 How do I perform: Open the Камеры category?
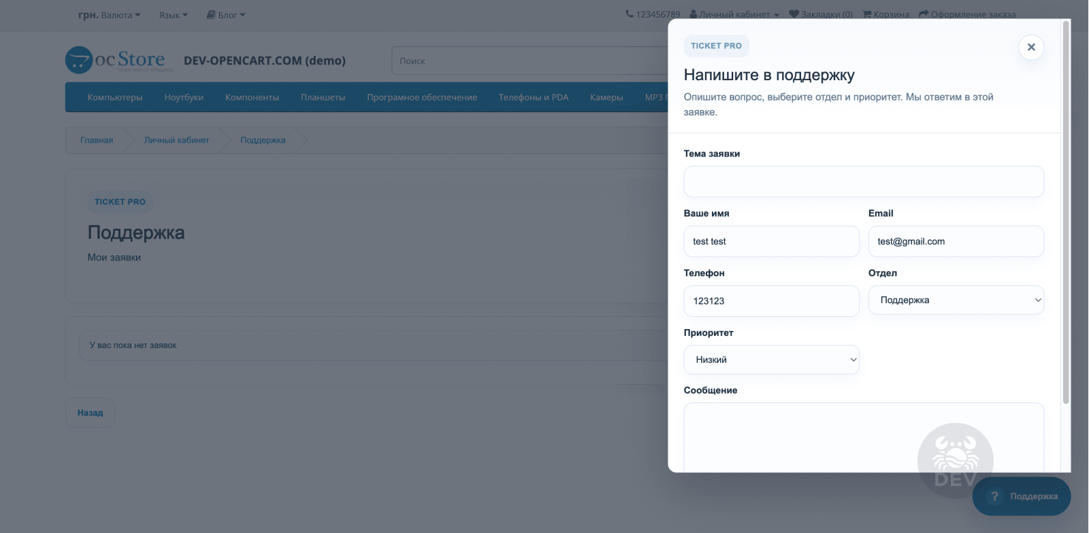click(606, 97)
